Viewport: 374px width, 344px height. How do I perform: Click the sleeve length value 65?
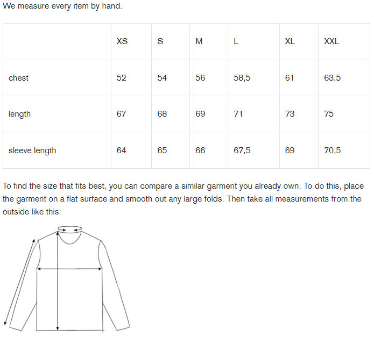[x=162, y=150]
